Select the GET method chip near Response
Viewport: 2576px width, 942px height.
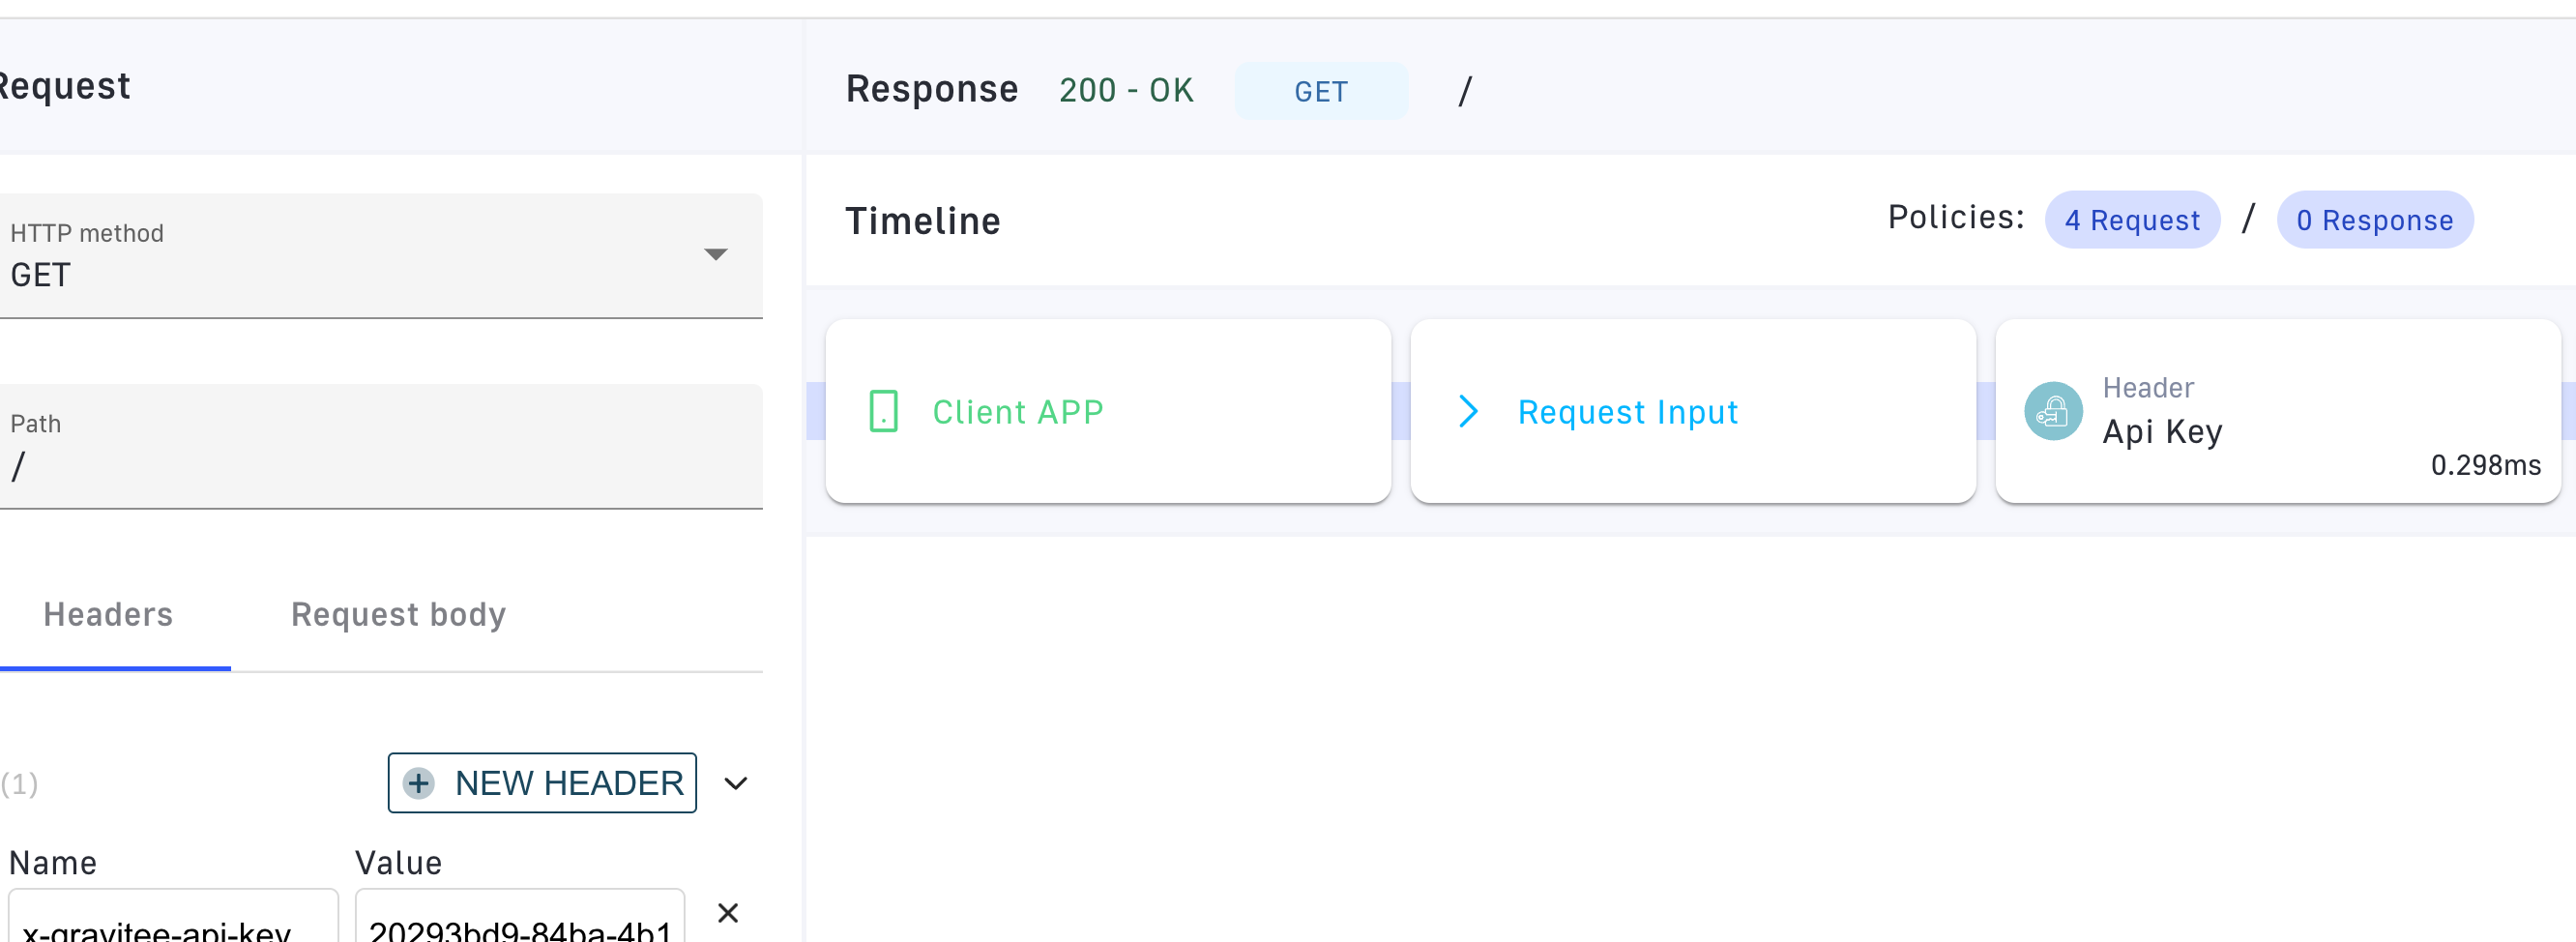tap(1322, 91)
